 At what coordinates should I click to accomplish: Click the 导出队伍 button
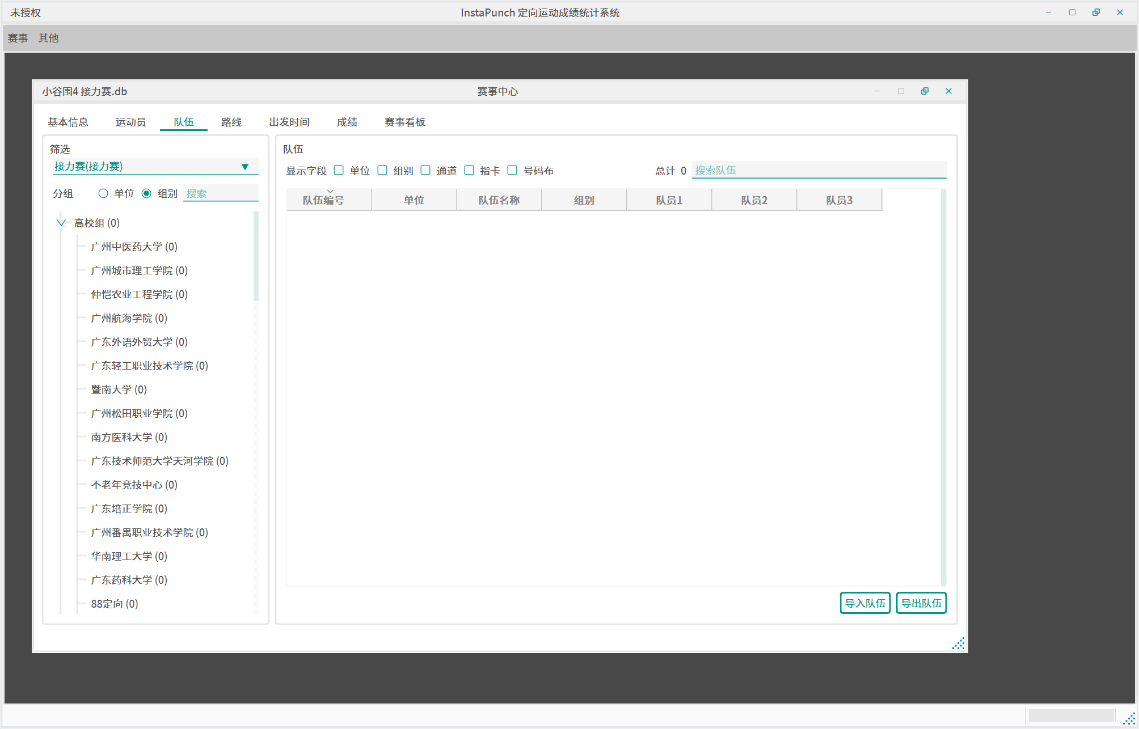921,603
